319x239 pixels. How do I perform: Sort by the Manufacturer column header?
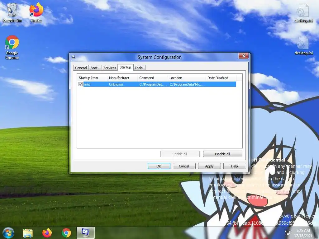122,78
